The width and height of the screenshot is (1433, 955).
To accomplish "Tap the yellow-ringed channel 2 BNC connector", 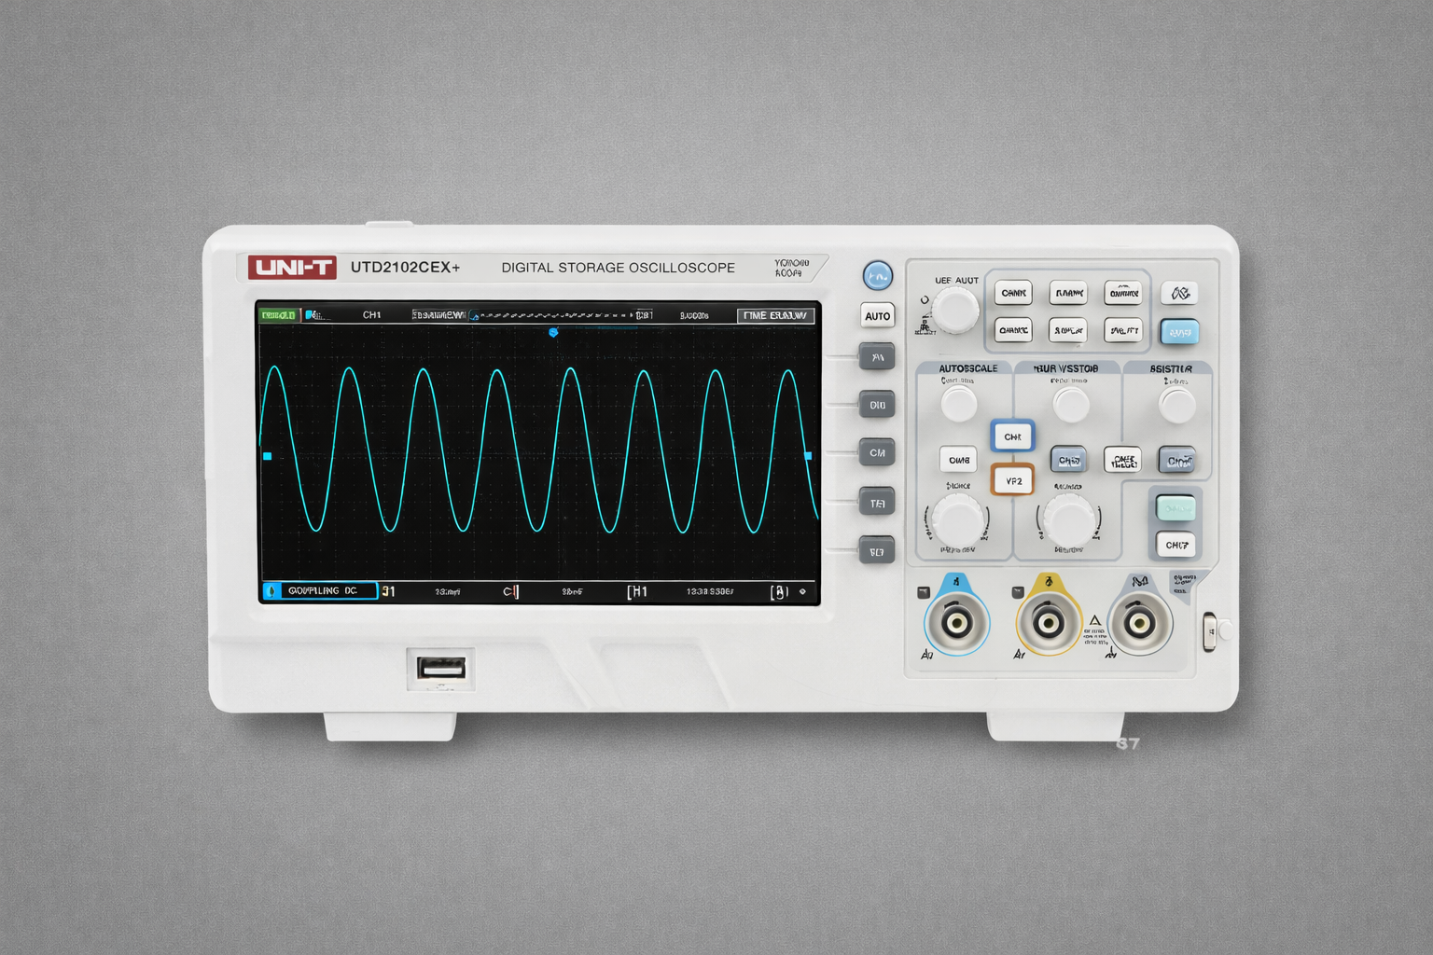I will click(1048, 622).
